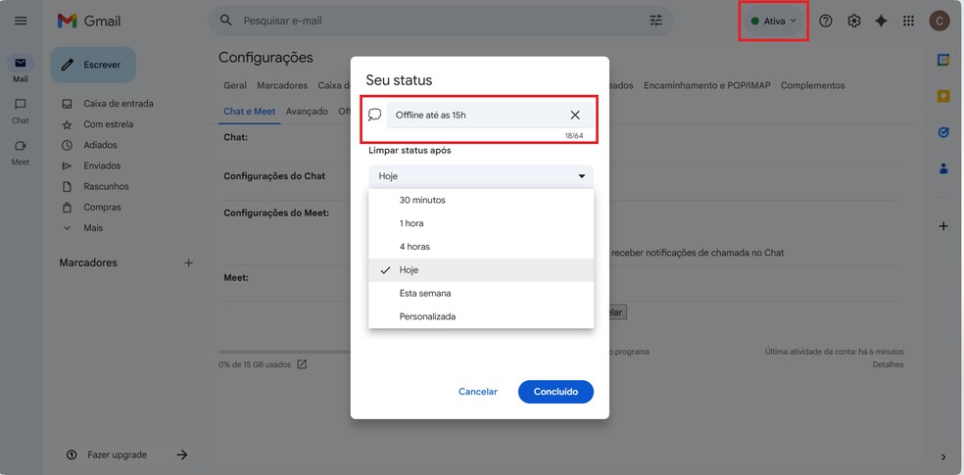Open Contacts side panel icon
The image size is (964, 475).
[x=943, y=168]
